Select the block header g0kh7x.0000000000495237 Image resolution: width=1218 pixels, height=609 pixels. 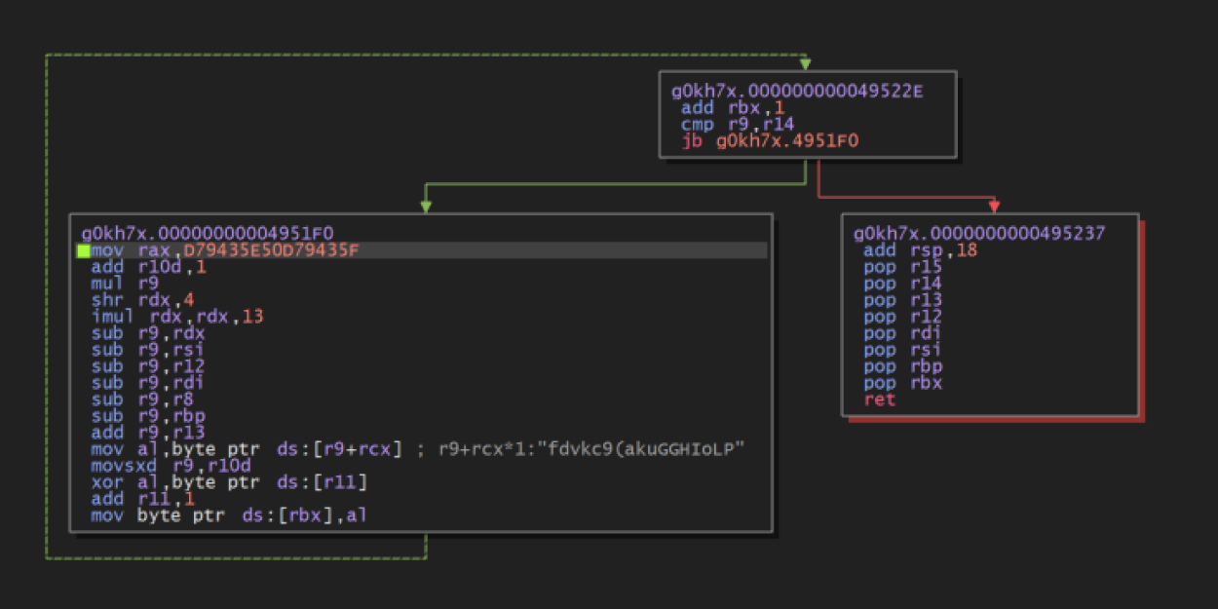coord(980,234)
